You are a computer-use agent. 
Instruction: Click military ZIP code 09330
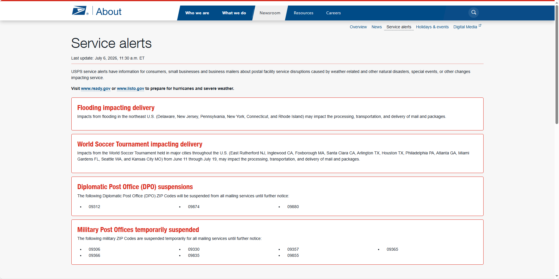pyautogui.click(x=194, y=249)
